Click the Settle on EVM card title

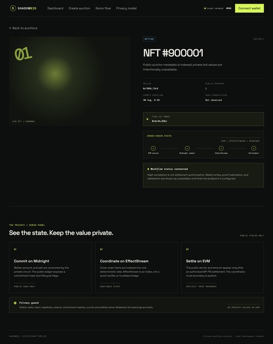(x=198, y=261)
